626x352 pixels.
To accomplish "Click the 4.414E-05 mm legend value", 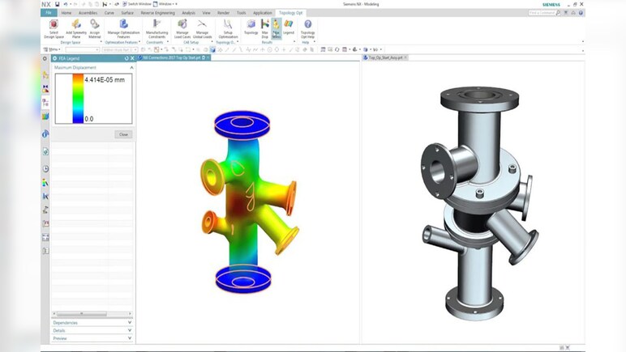I will 105,79.
